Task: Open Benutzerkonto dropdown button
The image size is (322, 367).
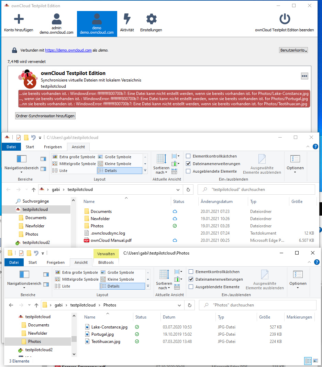Action: (293, 50)
